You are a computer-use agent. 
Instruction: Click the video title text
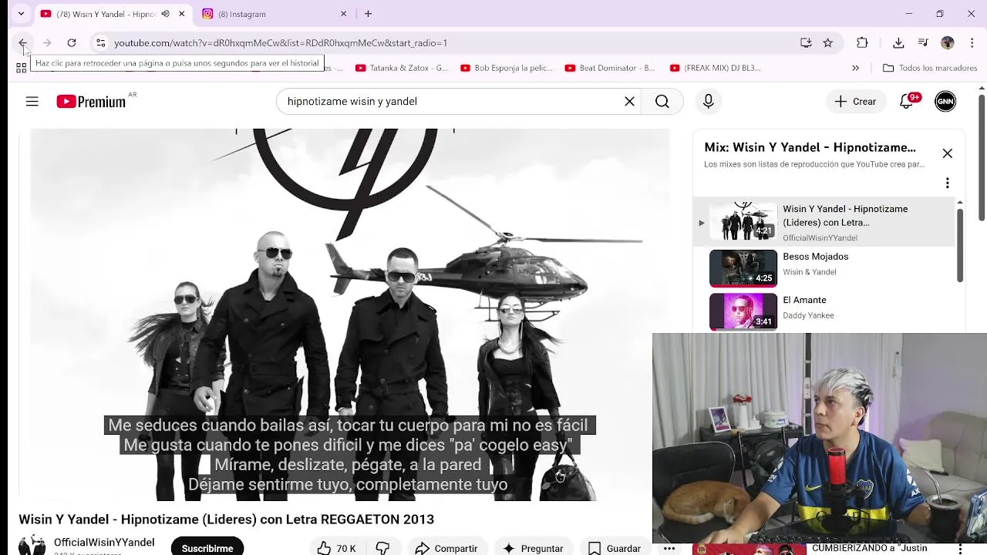pos(227,520)
